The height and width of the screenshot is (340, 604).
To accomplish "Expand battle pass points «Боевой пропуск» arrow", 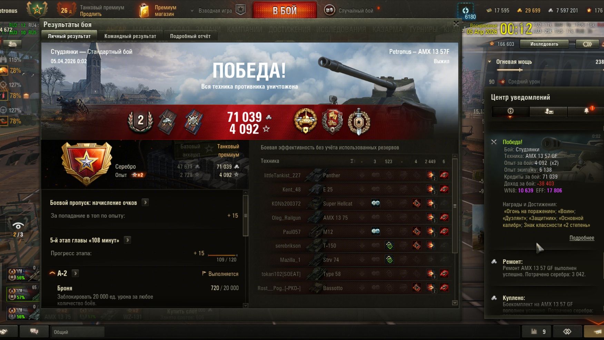I will coord(146,202).
